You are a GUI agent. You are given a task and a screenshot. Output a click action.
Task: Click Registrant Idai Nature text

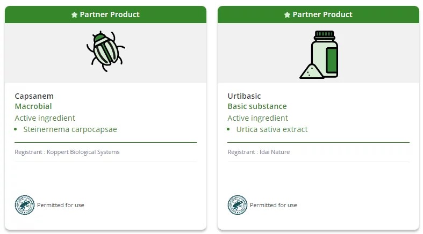[x=259, y=152]
